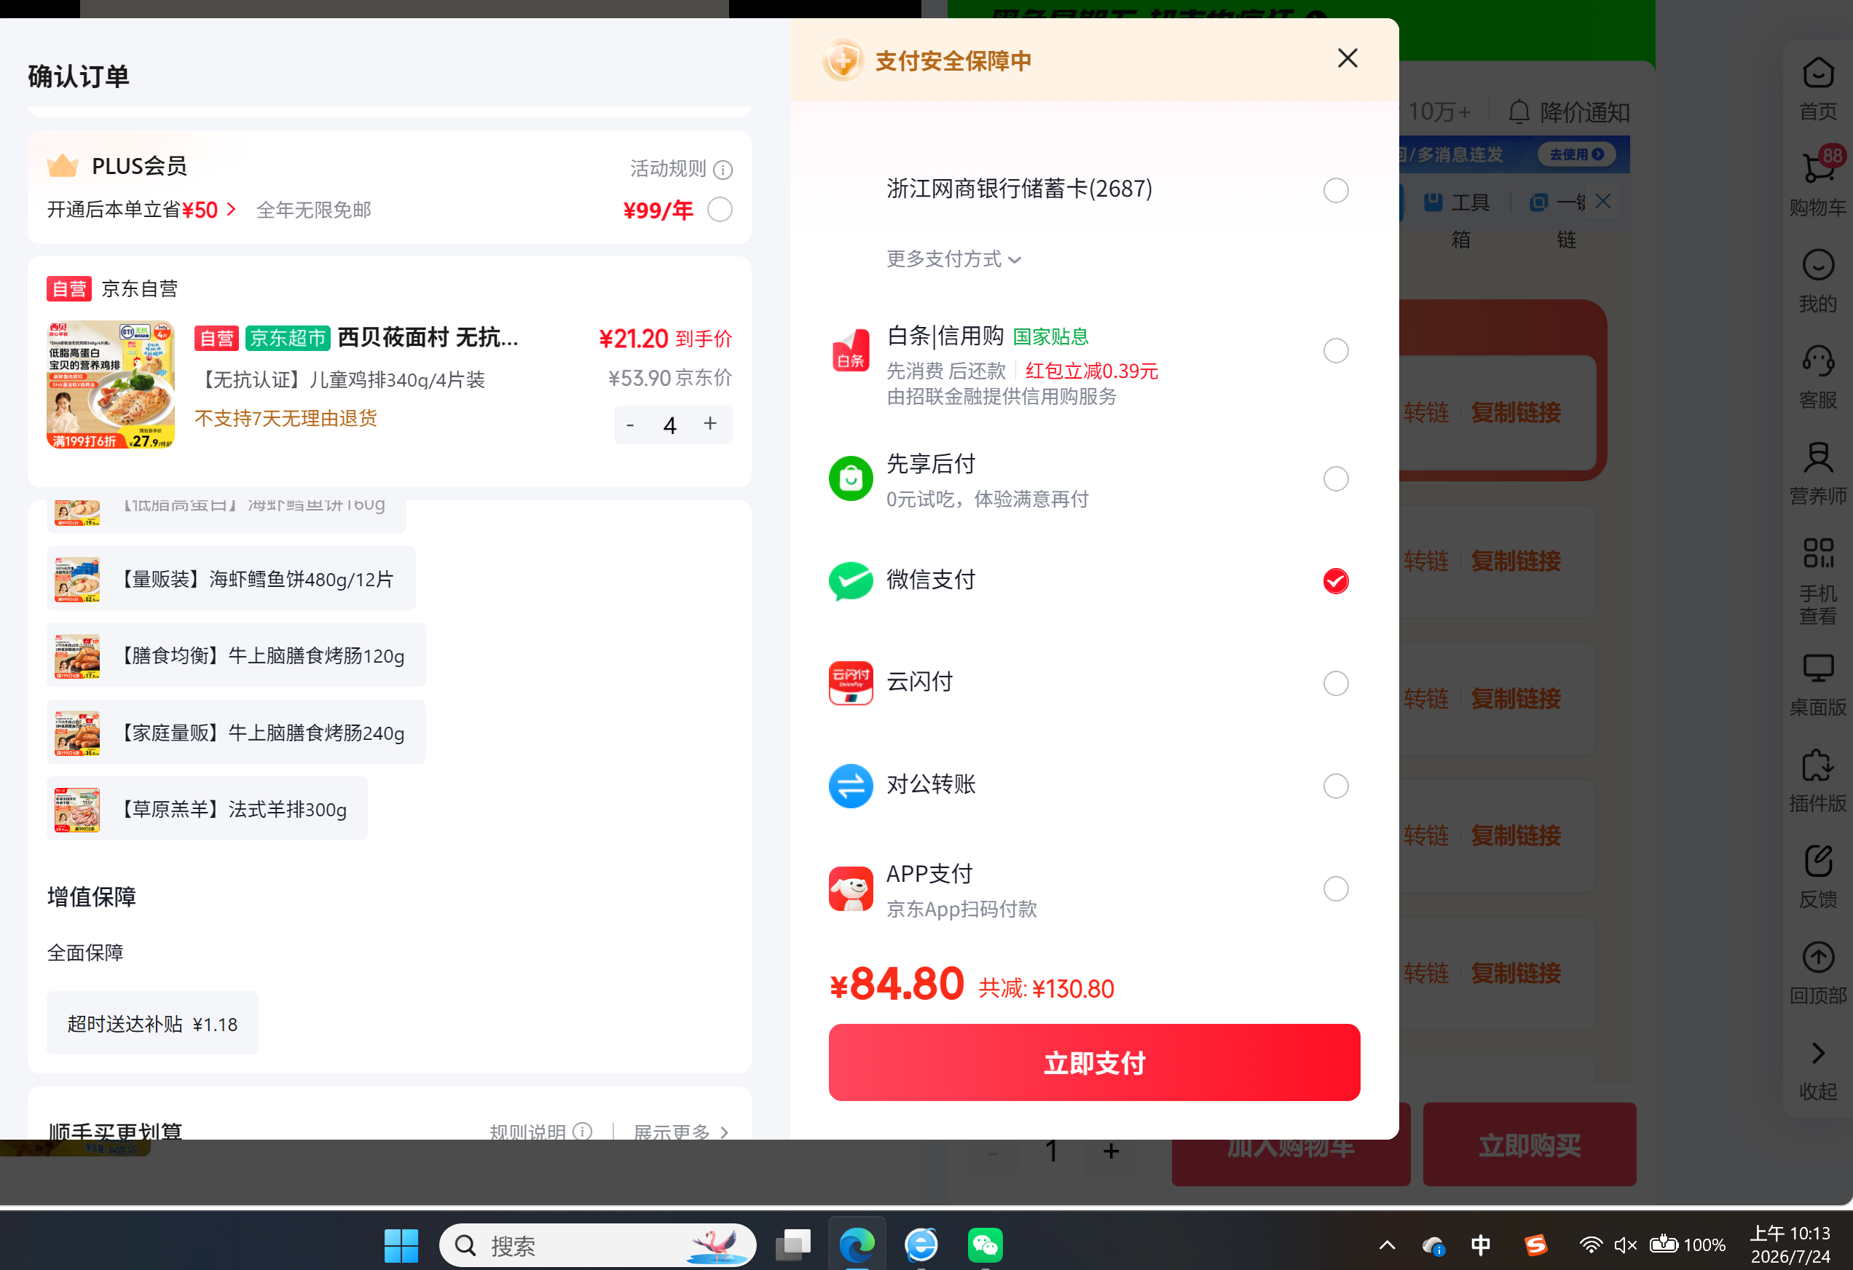This screenshot has width=1853, height=1270.
Task: Enable the PLUS会员 ¥99/年 radio button
Action: tap(719, 210)
